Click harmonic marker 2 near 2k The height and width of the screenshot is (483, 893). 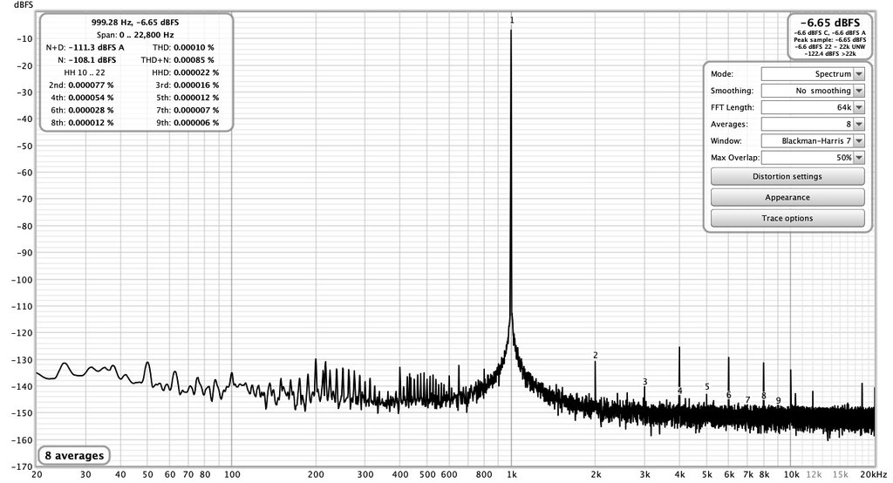tap(595, 355)
